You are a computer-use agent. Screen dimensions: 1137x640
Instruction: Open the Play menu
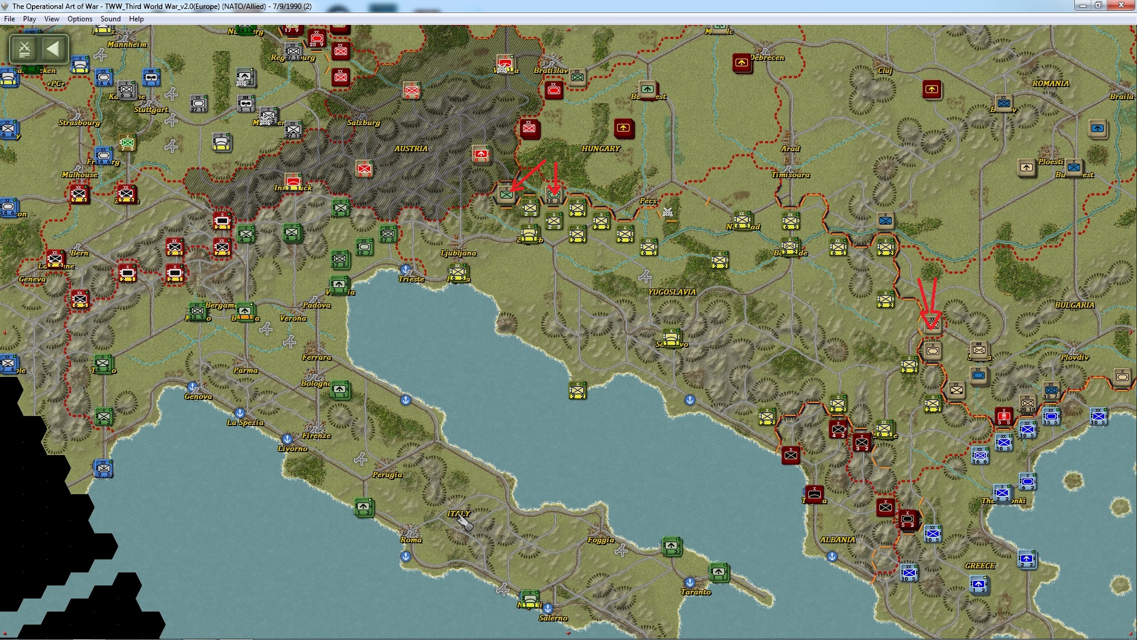pos(30,19)
